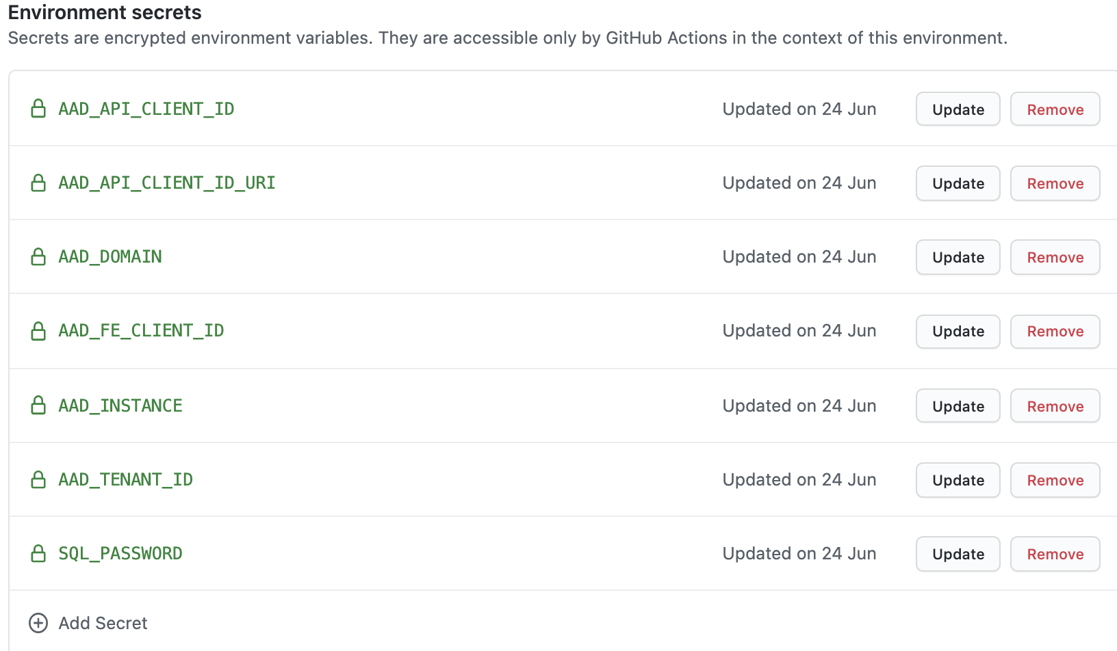Click the plus icon next to Add Secret
Screen dimensions: 1117x651
pyautogui.click(x=38, y=623)
